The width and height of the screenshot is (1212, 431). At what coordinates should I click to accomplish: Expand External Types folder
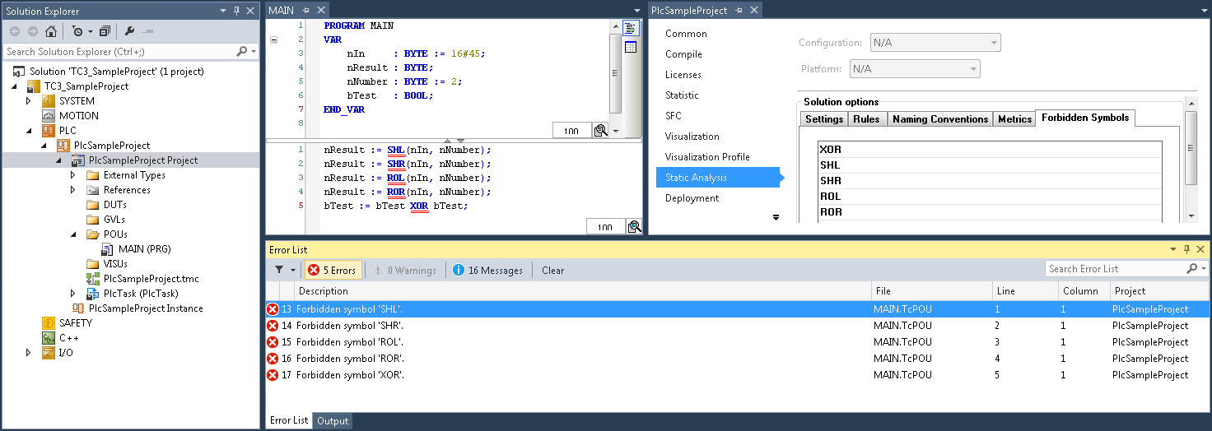point(72,175)
